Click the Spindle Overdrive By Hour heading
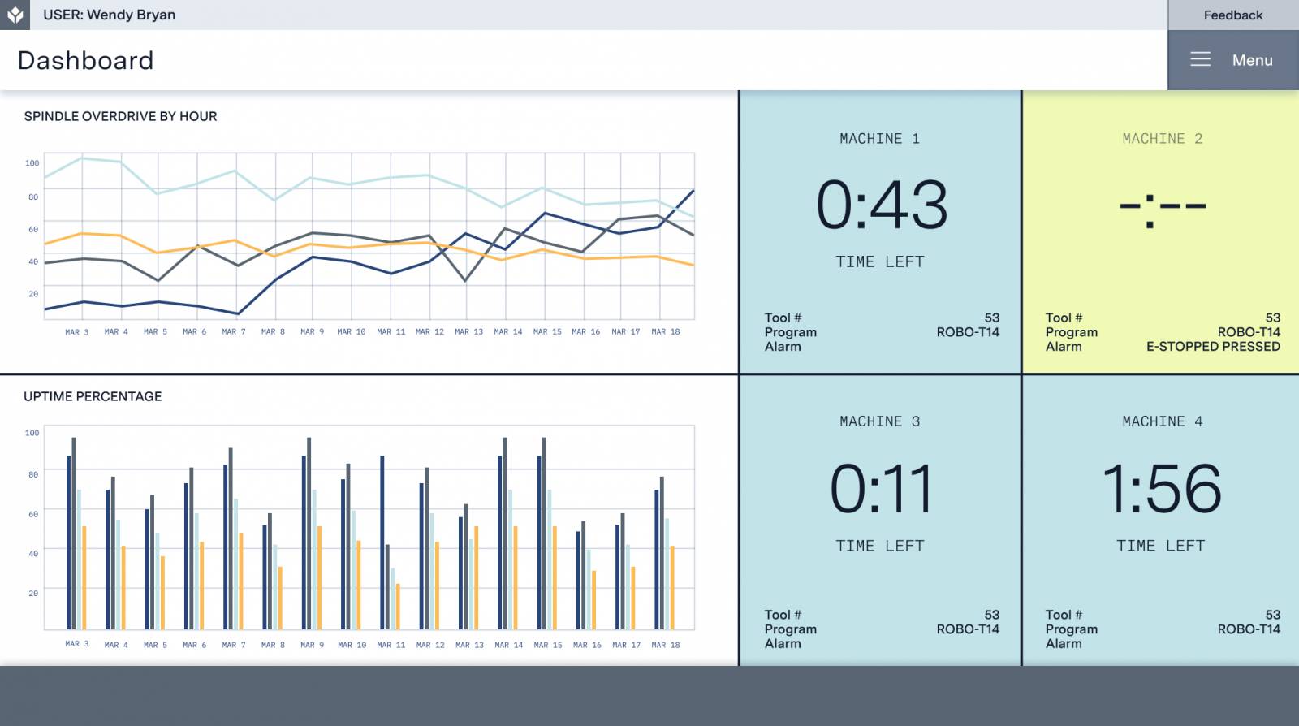1299x726 pixels. [120, 116]
